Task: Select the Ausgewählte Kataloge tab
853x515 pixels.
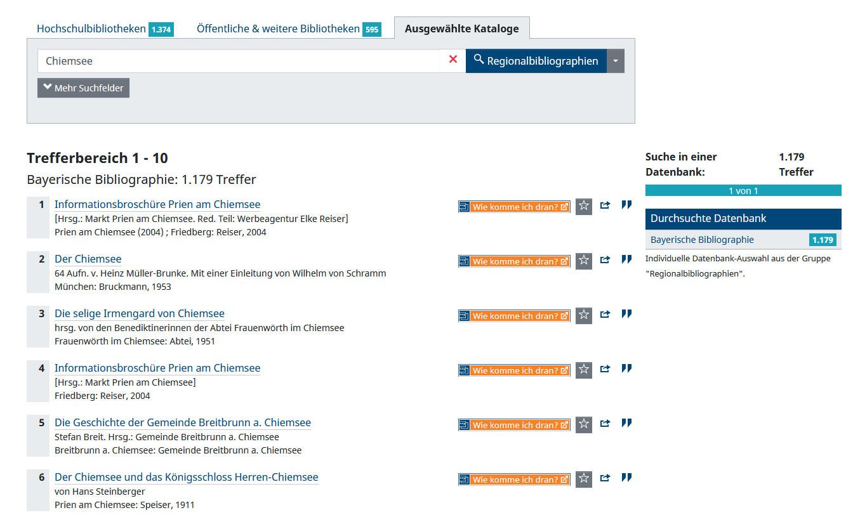Action: tap(461, 29)
